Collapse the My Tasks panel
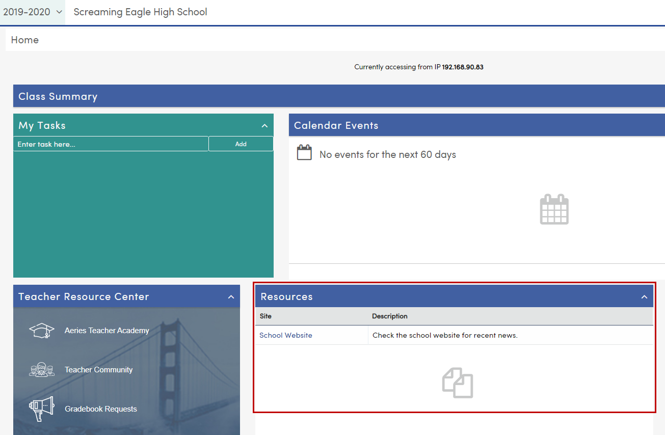This screenshot has width=665, height=435. (264, 125)
